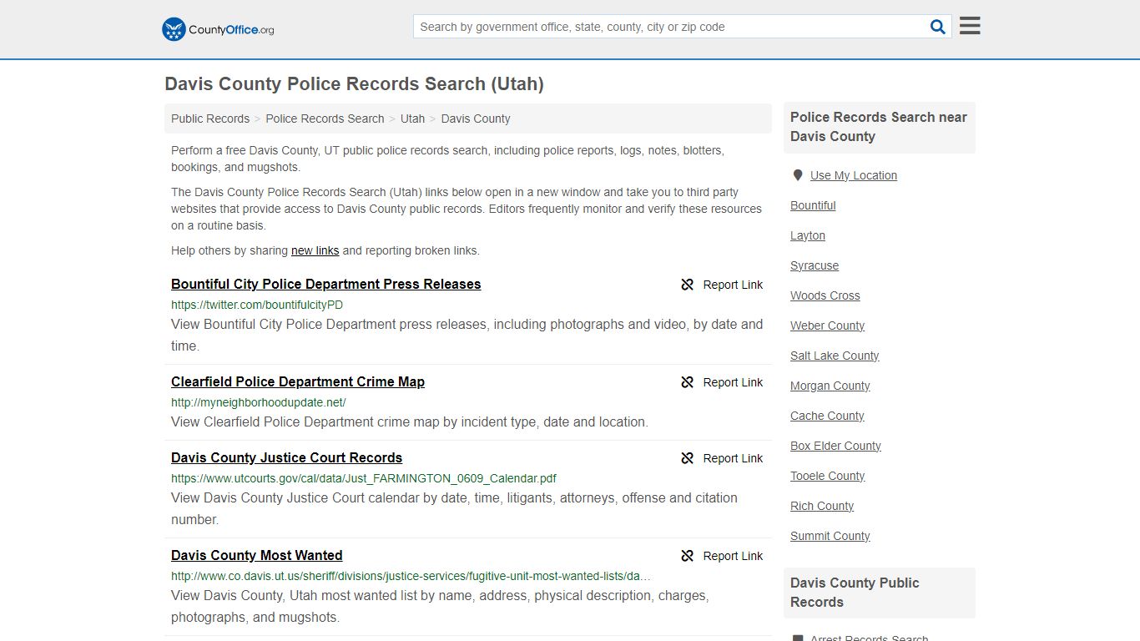
Task: Open Bountiful City Police Department Press Releases
Action: [x=326, y=284]
